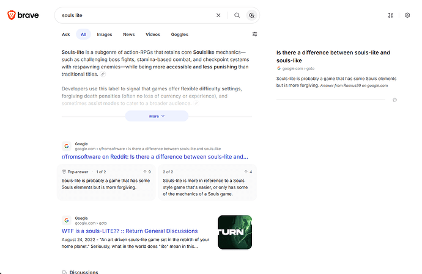Click the 'Discussions' section heading
This screenshot has width=422, height=274.
pyautogui.click(x=84, y=272)
